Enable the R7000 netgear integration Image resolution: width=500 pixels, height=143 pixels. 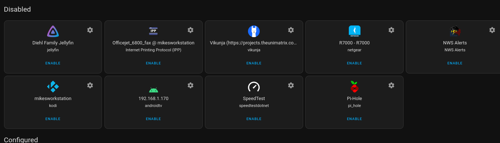(354, 63)
